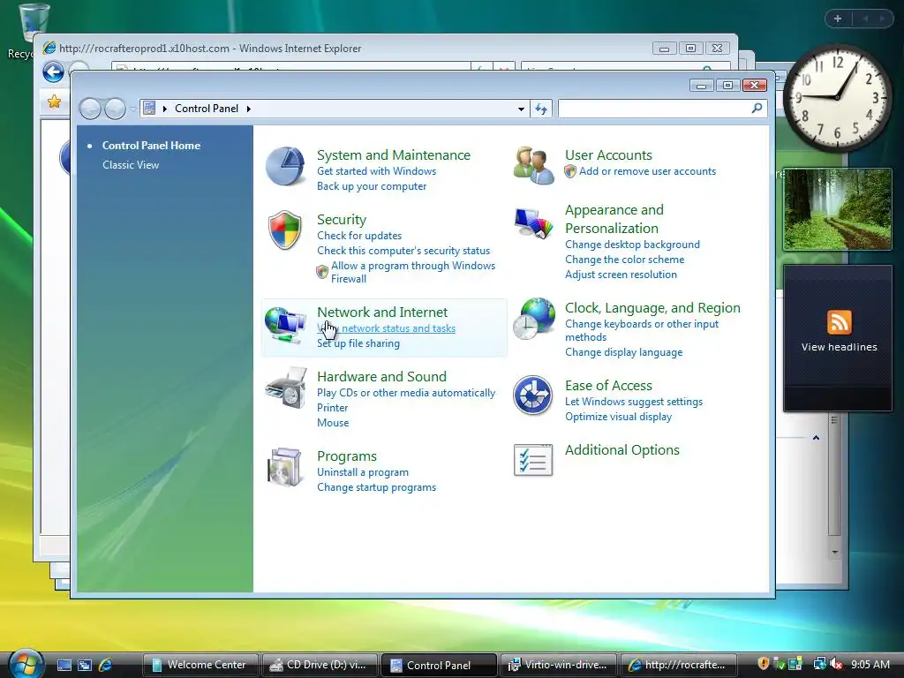The height and width of the screenshot is (678, 904).
Task: Open View network status and tasks
Action: click(x=387, y=328)
